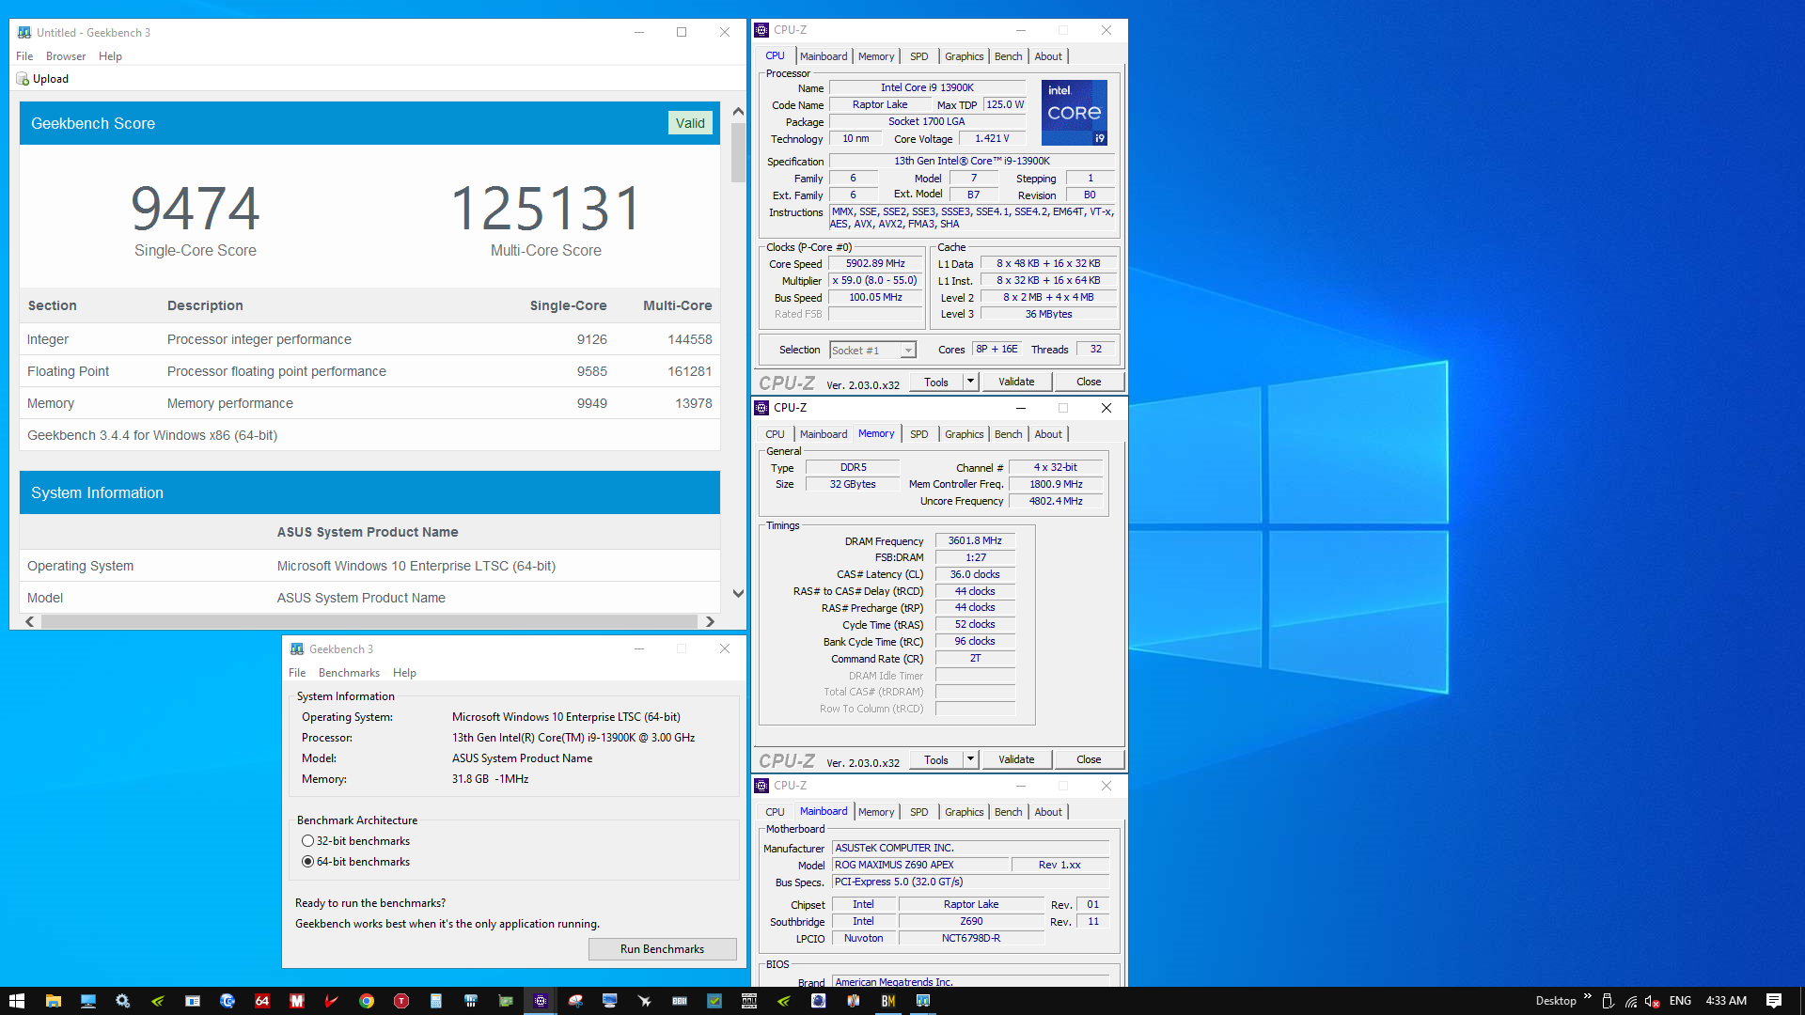Click the taskbar clock showing 4:33 AM
The image size is (1805, 1015).
(x=1726, y=1001)
